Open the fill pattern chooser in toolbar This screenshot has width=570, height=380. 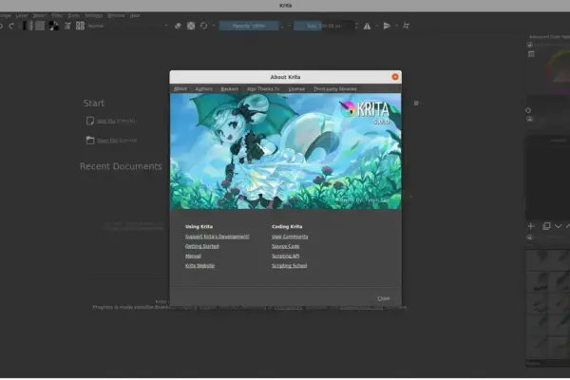pos(40,26)
